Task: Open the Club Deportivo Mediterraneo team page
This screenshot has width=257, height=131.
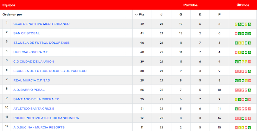Action: coord(41,24)
